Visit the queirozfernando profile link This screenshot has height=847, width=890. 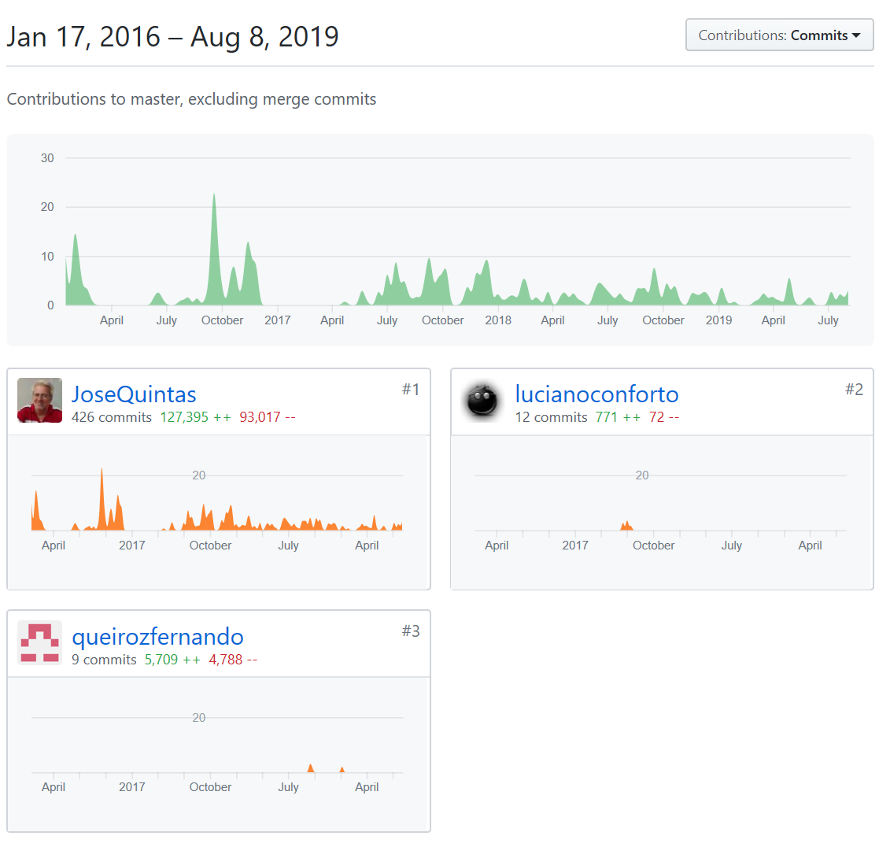click(157, 637)
